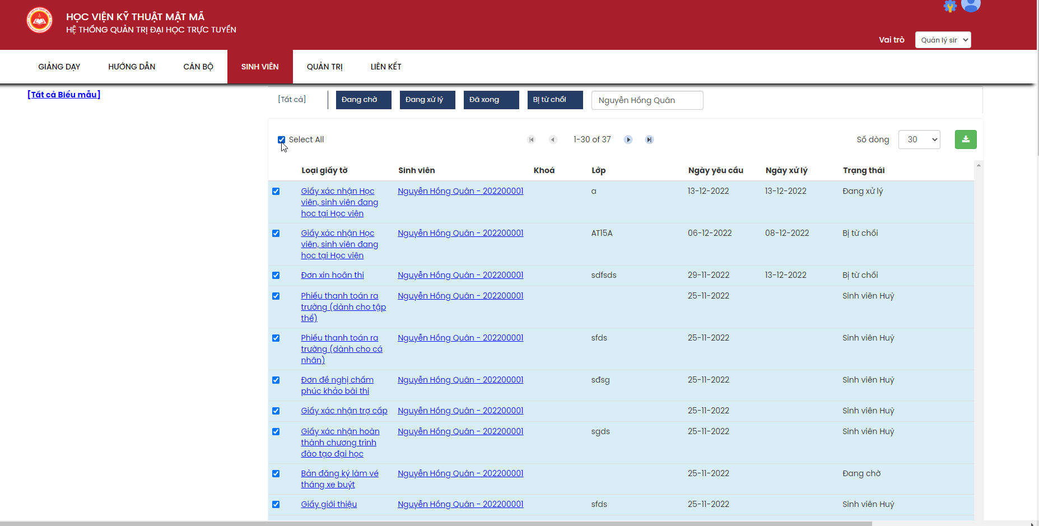Open the Vai trò role dropdown
This screenshot has height=526, width=1039.
click(943, 40)
